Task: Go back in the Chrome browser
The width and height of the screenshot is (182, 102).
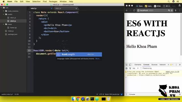Action: (127, 10)
